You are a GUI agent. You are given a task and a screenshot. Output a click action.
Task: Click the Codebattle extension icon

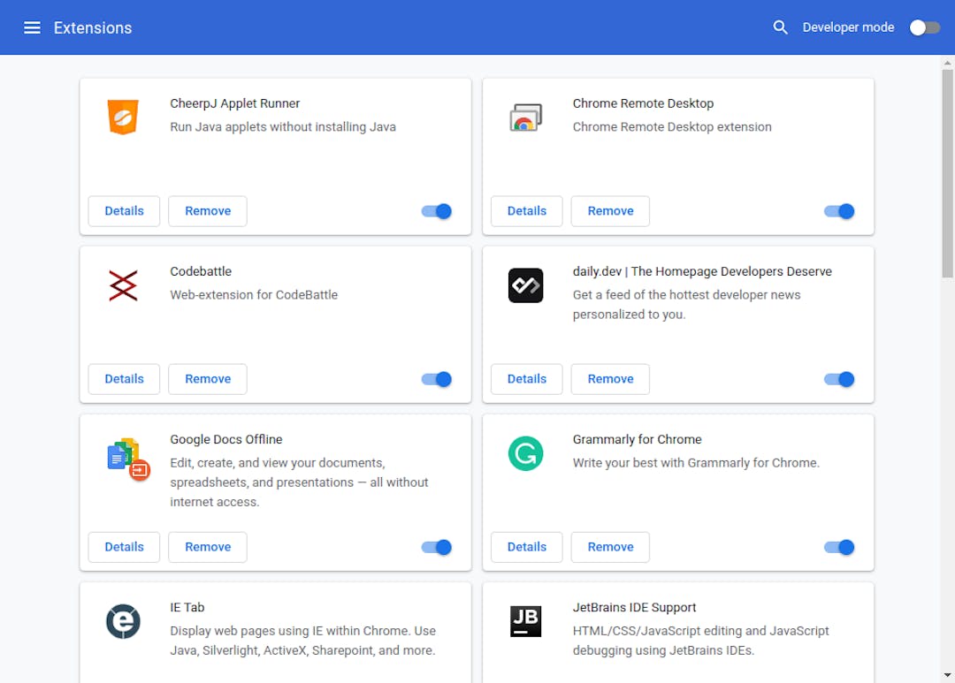pyautogui.click(x=123, y=285)
